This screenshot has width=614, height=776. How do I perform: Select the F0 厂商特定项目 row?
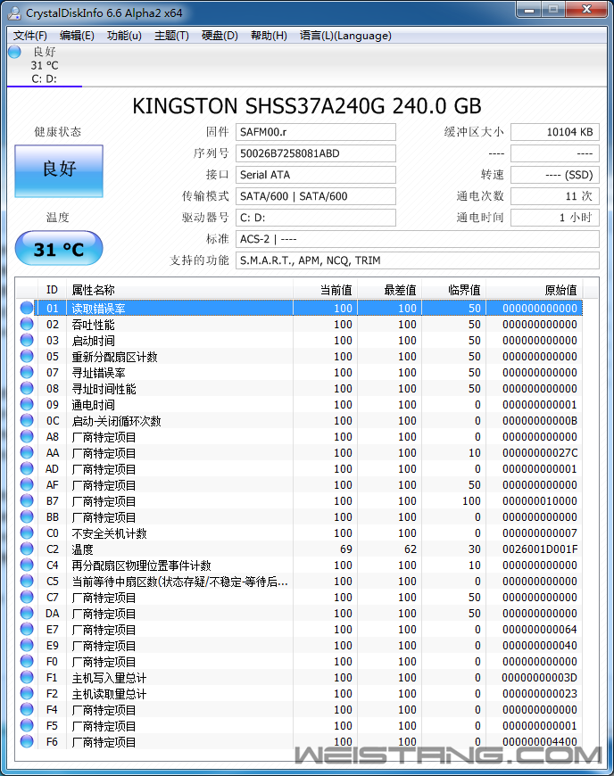pos(299,662)
